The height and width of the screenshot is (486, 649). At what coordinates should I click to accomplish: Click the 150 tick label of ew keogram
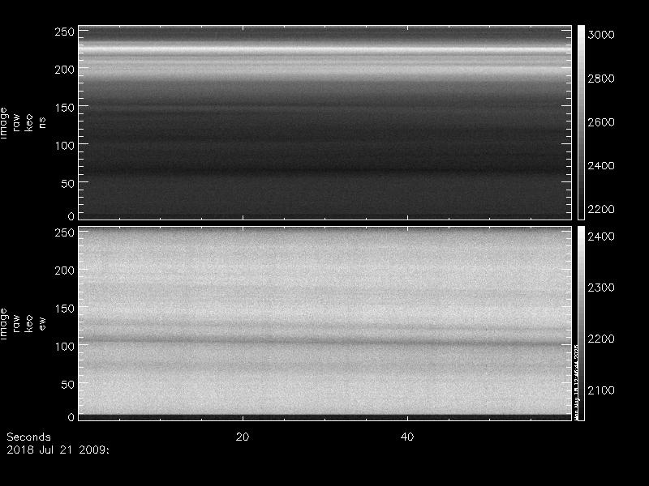(65, 309)
